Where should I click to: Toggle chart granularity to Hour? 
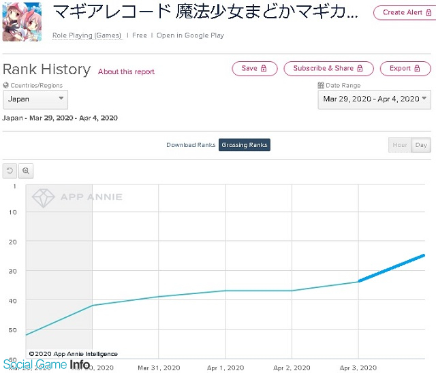(x=400, y=145)
